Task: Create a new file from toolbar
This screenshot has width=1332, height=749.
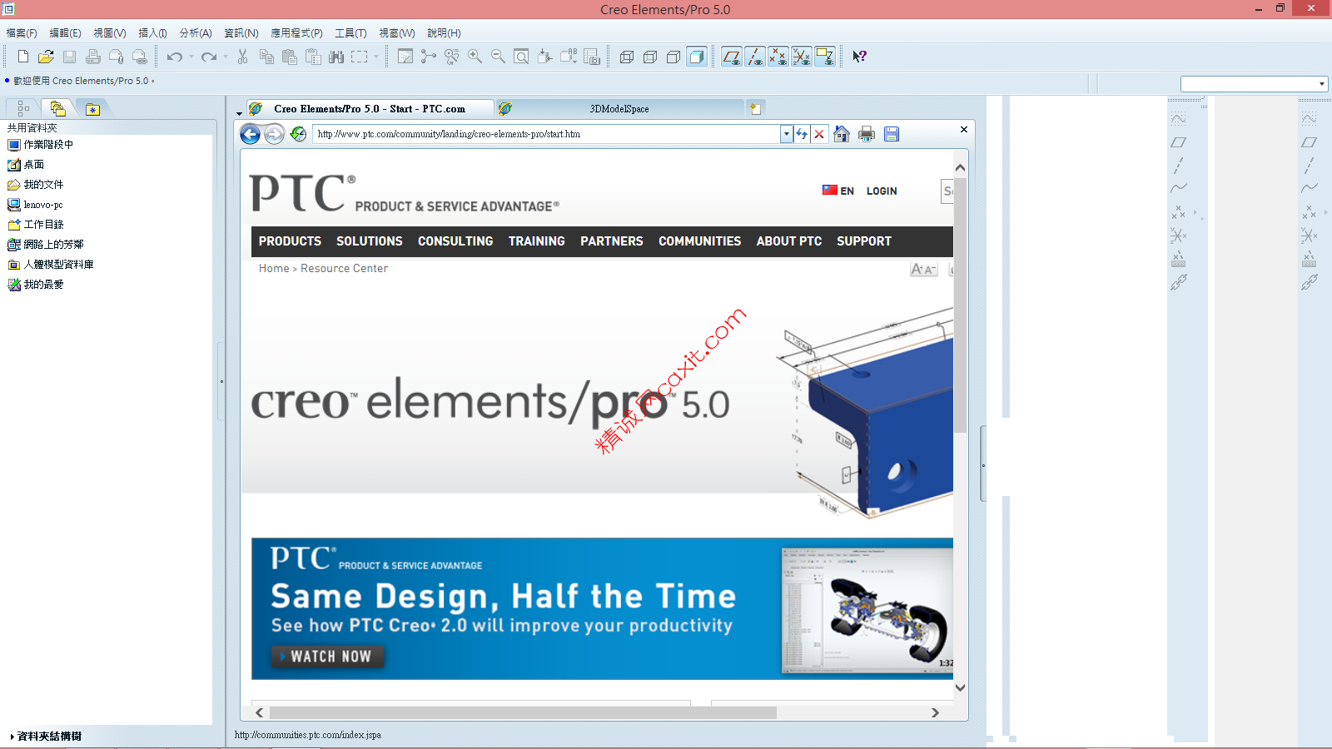Action: click(23, 57)
